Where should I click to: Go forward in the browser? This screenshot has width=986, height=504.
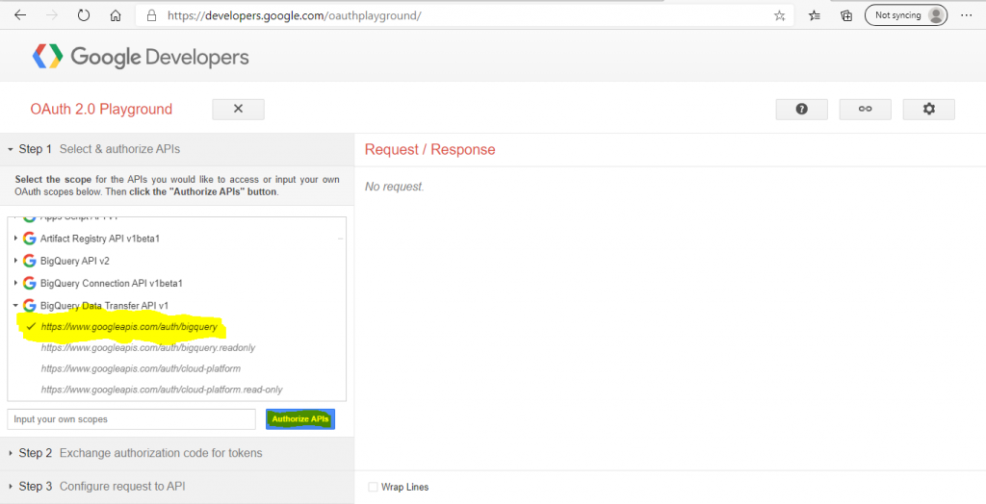tap(52, 15)
